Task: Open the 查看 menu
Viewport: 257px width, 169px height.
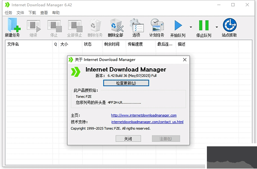Action: 44,12
